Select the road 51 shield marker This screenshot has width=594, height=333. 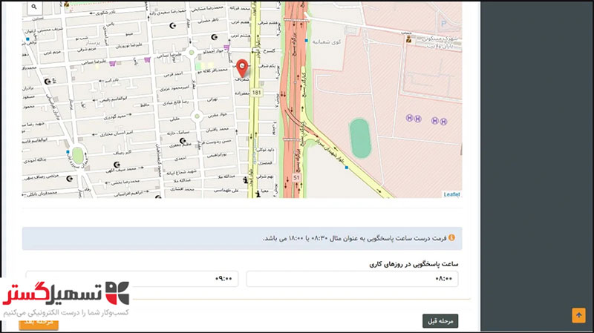296,178
